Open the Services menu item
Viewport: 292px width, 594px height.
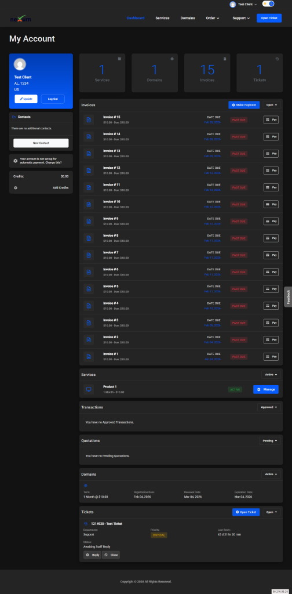click(162, 18)
